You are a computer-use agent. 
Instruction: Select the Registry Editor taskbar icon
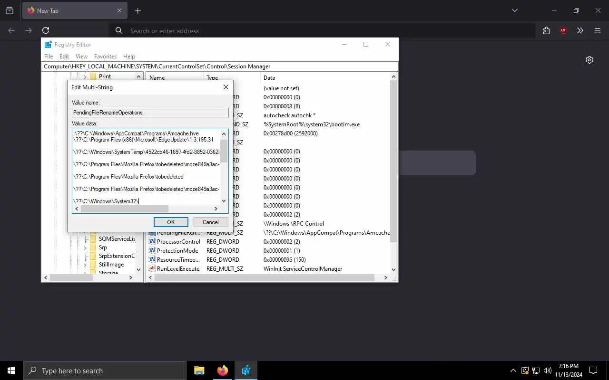coord(246,370)
